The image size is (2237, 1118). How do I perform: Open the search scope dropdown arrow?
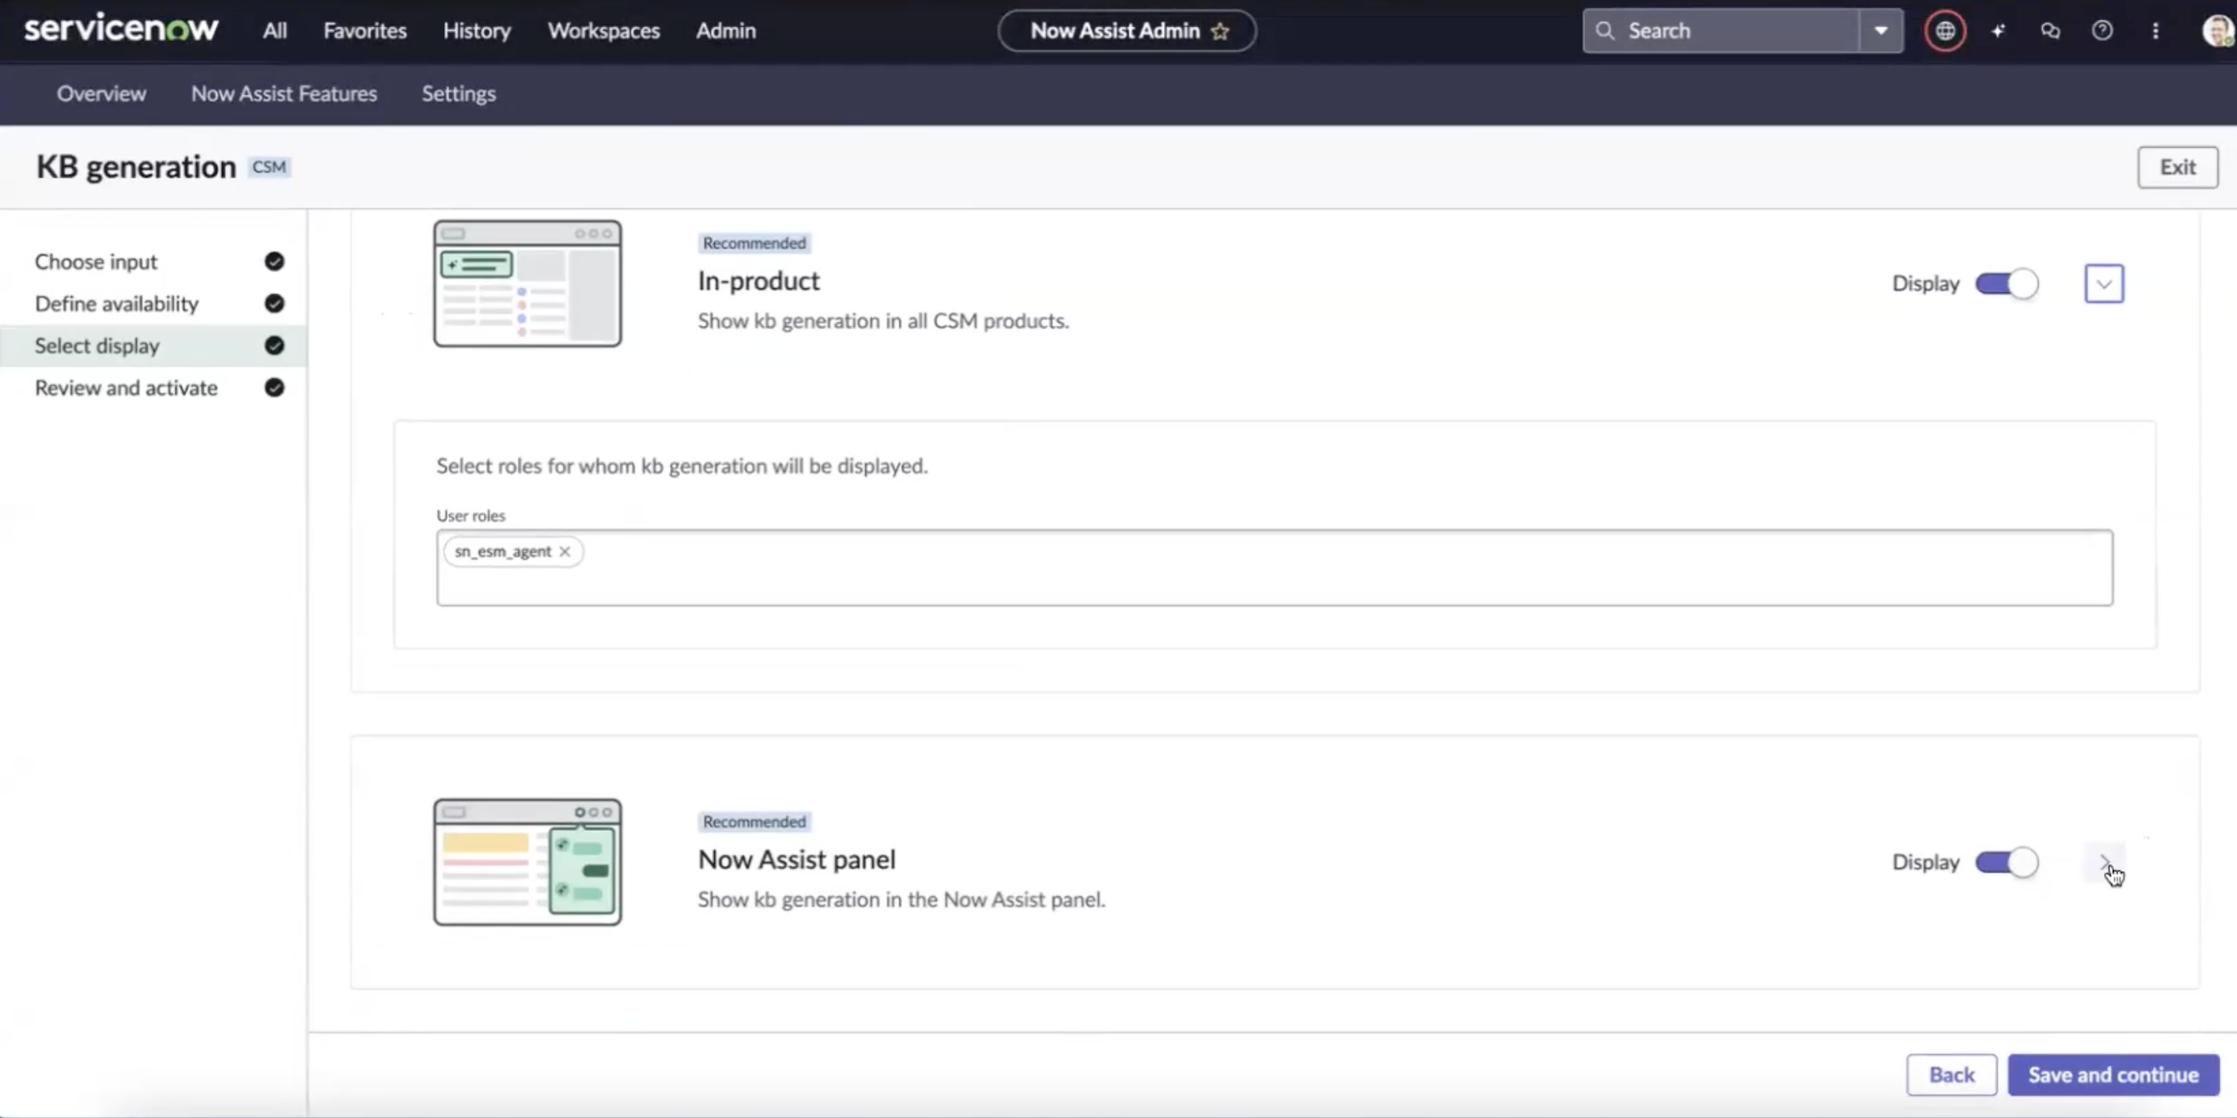pyautogui.click(x=1881, y=31)
